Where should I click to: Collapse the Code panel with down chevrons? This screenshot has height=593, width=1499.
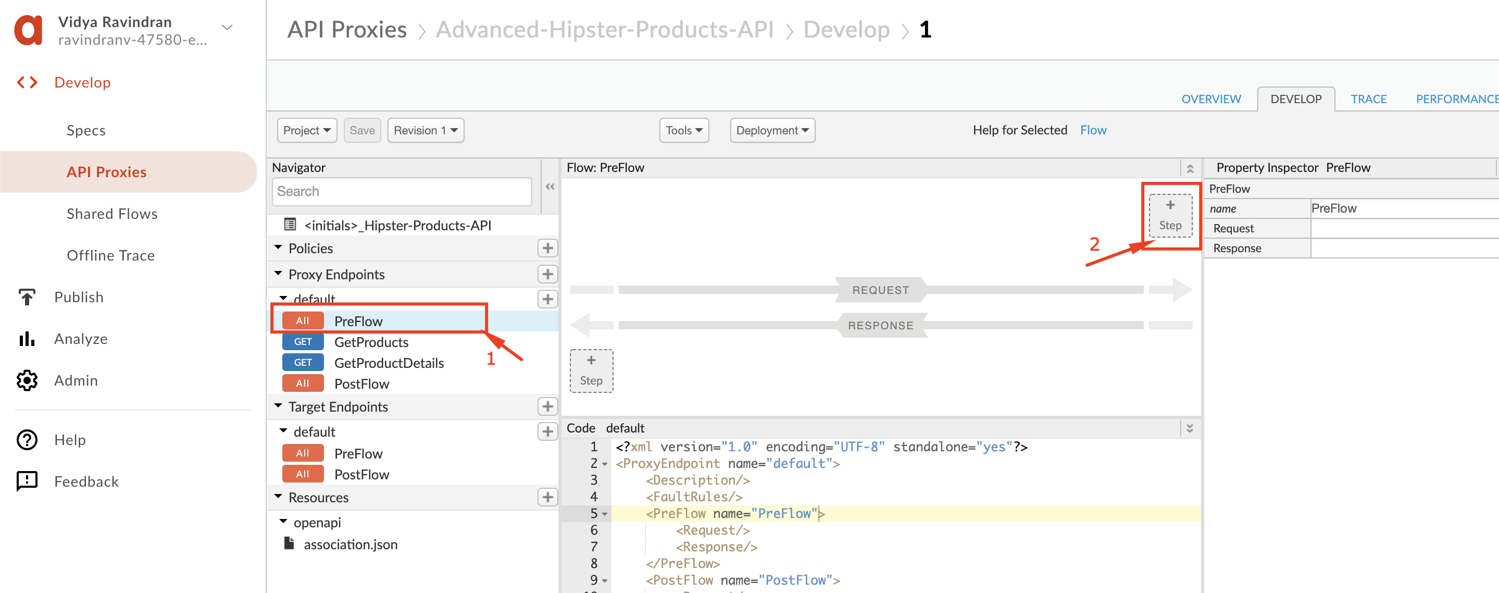tap(1190, 428)
